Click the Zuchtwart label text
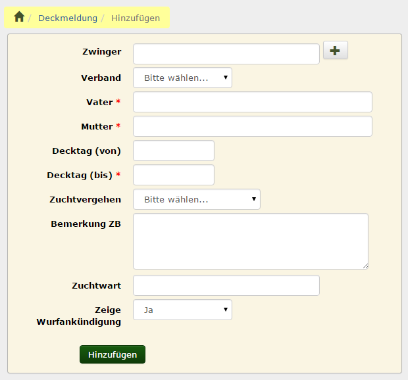This screenshot has width=408, height=380. (x=96, y=285)
